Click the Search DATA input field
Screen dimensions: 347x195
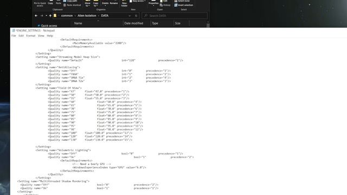click(175, 16)
